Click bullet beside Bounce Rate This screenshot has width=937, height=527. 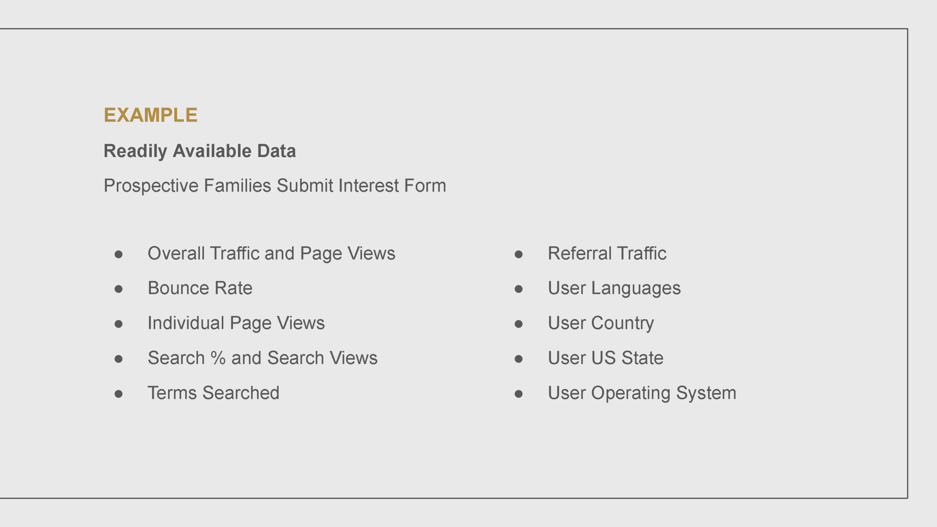click(118, 289)
